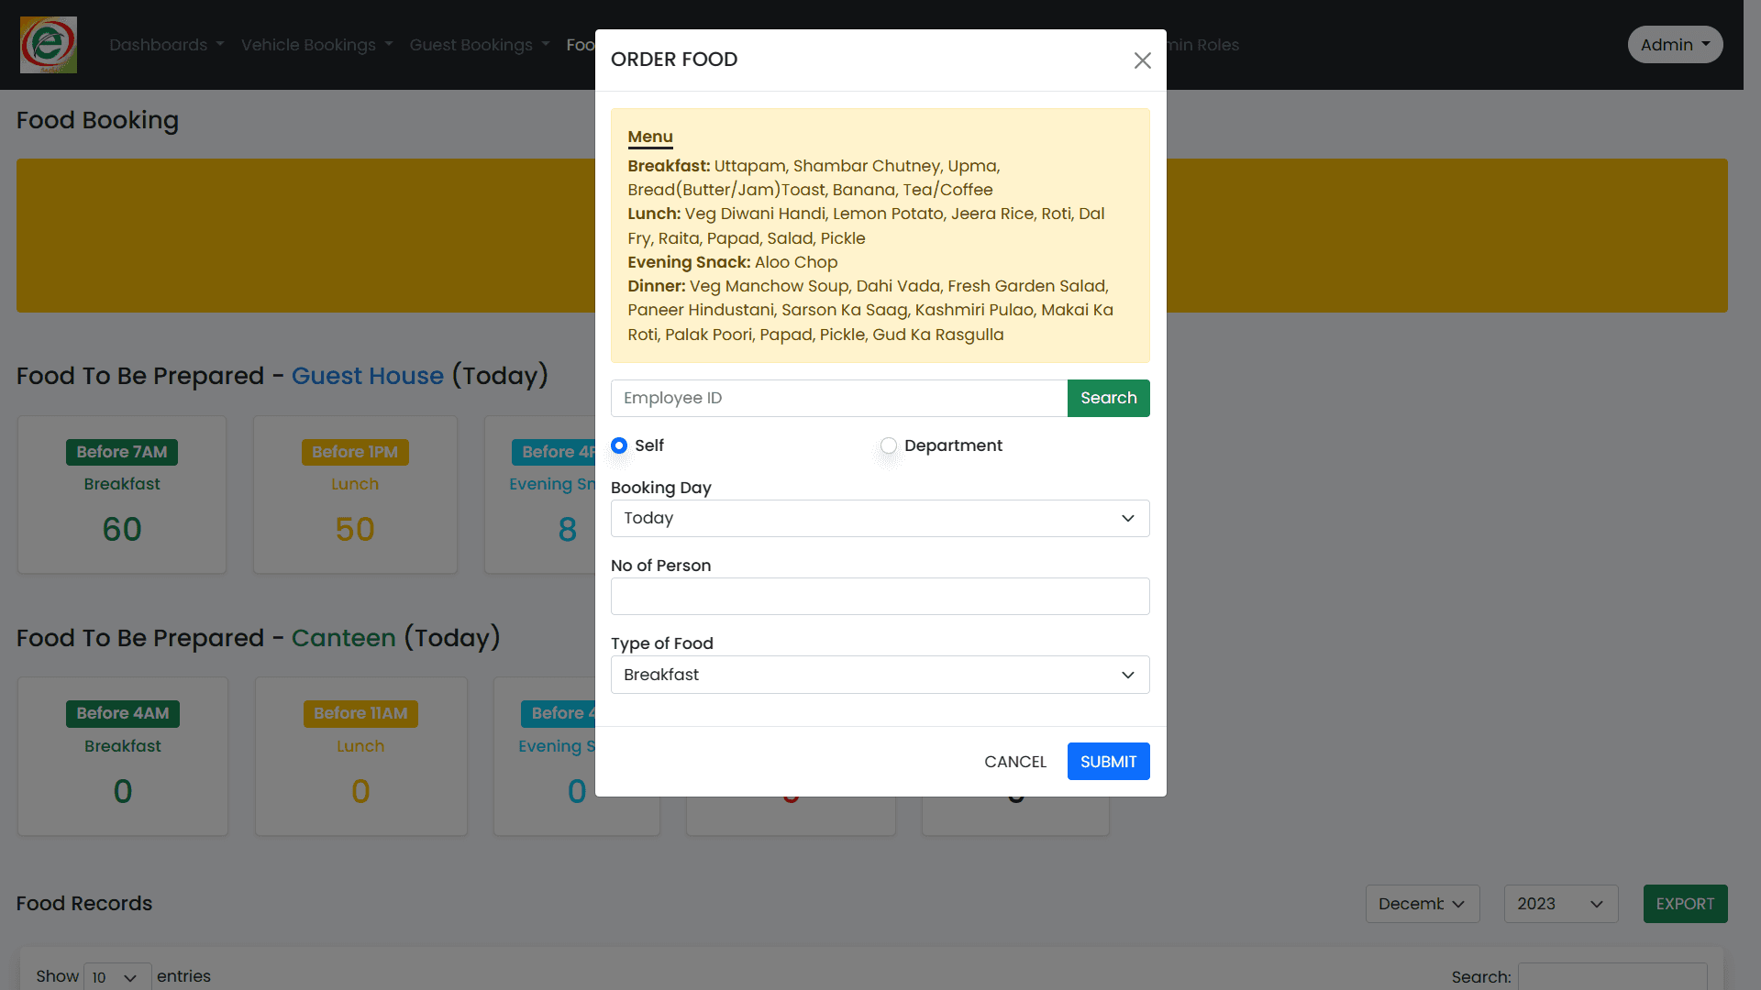Screen dimensions: 1761x990
Task: Select the Department radio button
Action: 888,445
